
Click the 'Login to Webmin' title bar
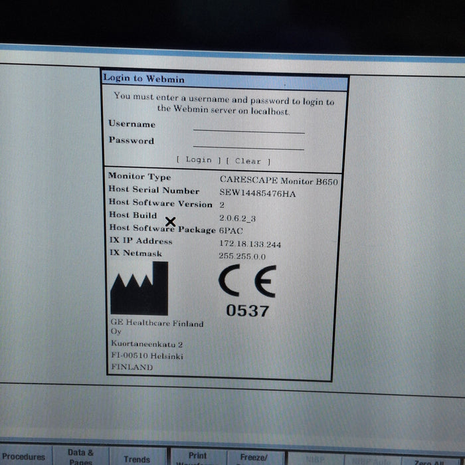point(225,81)
